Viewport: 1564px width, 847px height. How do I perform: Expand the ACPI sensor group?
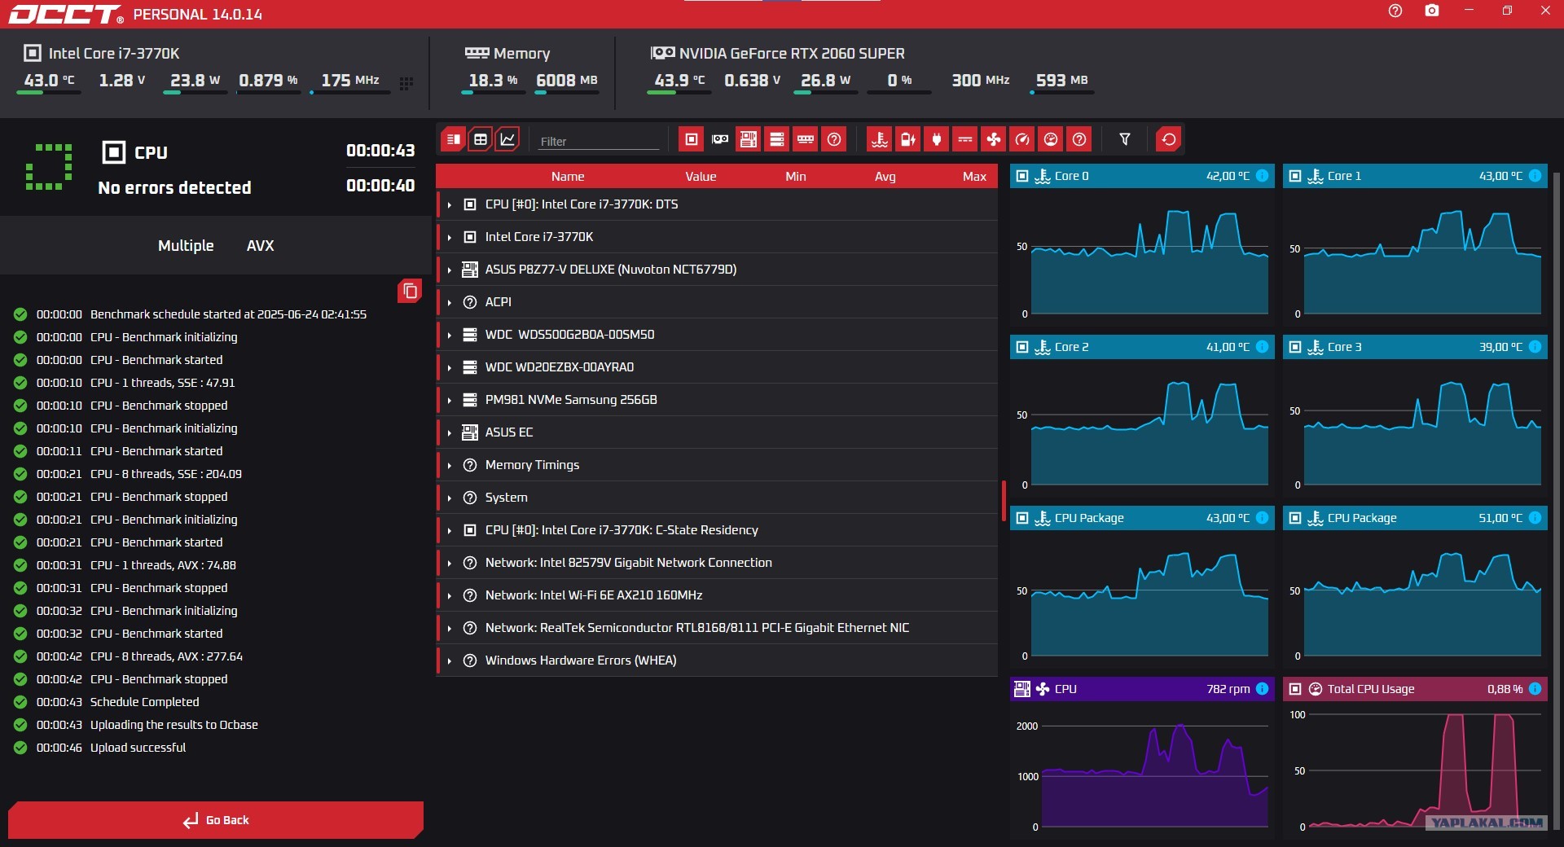coord(449,302)
